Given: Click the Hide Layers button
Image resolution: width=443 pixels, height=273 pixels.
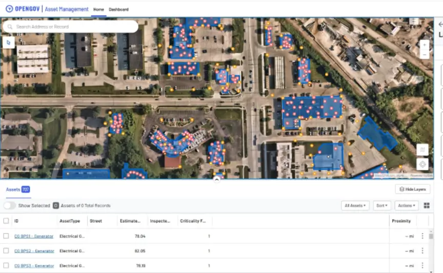Looking at the screenshot, I should click(412, 189).
